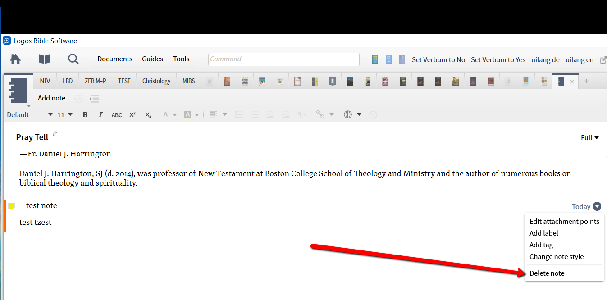Switch to the LBD tab
Image resolution: width=607 pixels, height=300 pixels.
[68, 81]
